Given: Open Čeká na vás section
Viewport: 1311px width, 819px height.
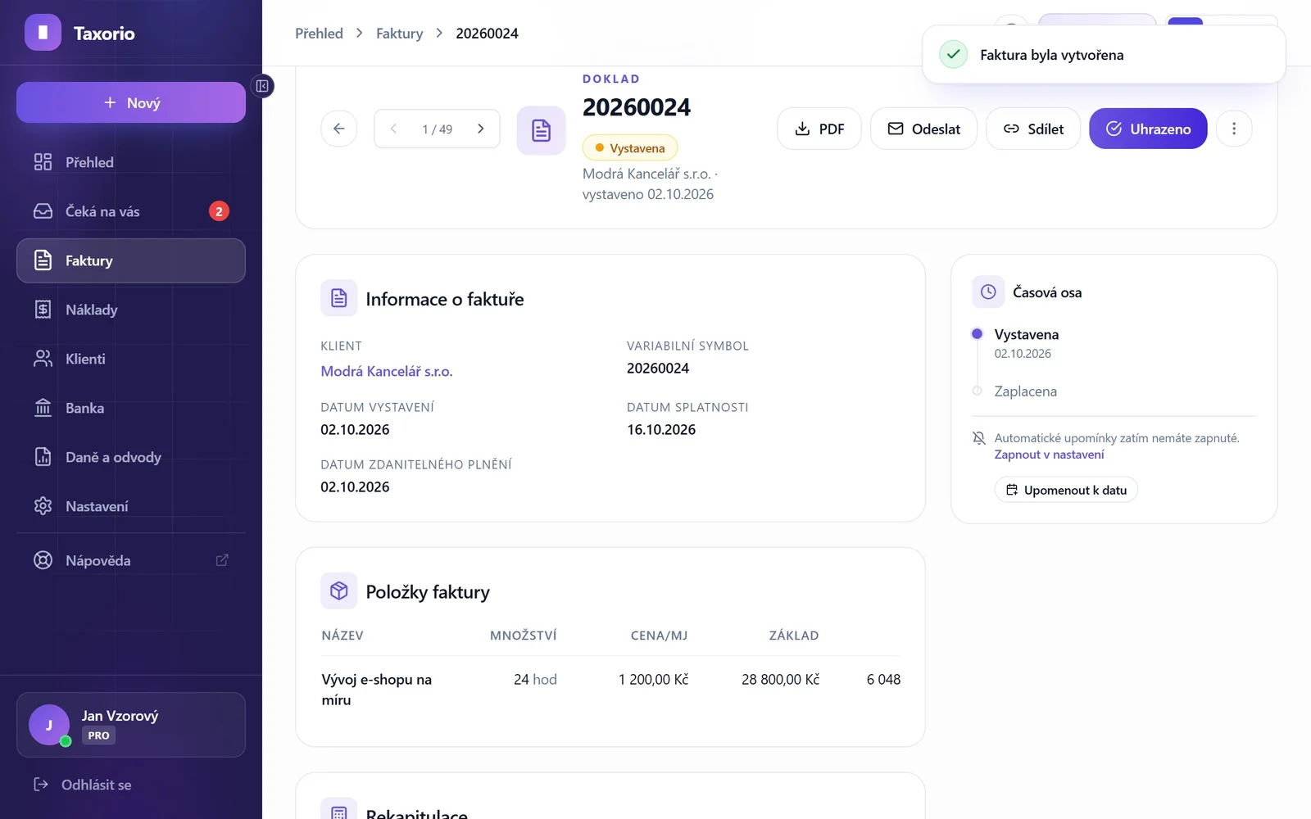Looking at the screenshot, I should pyautogui.click(x=131, y=211).
